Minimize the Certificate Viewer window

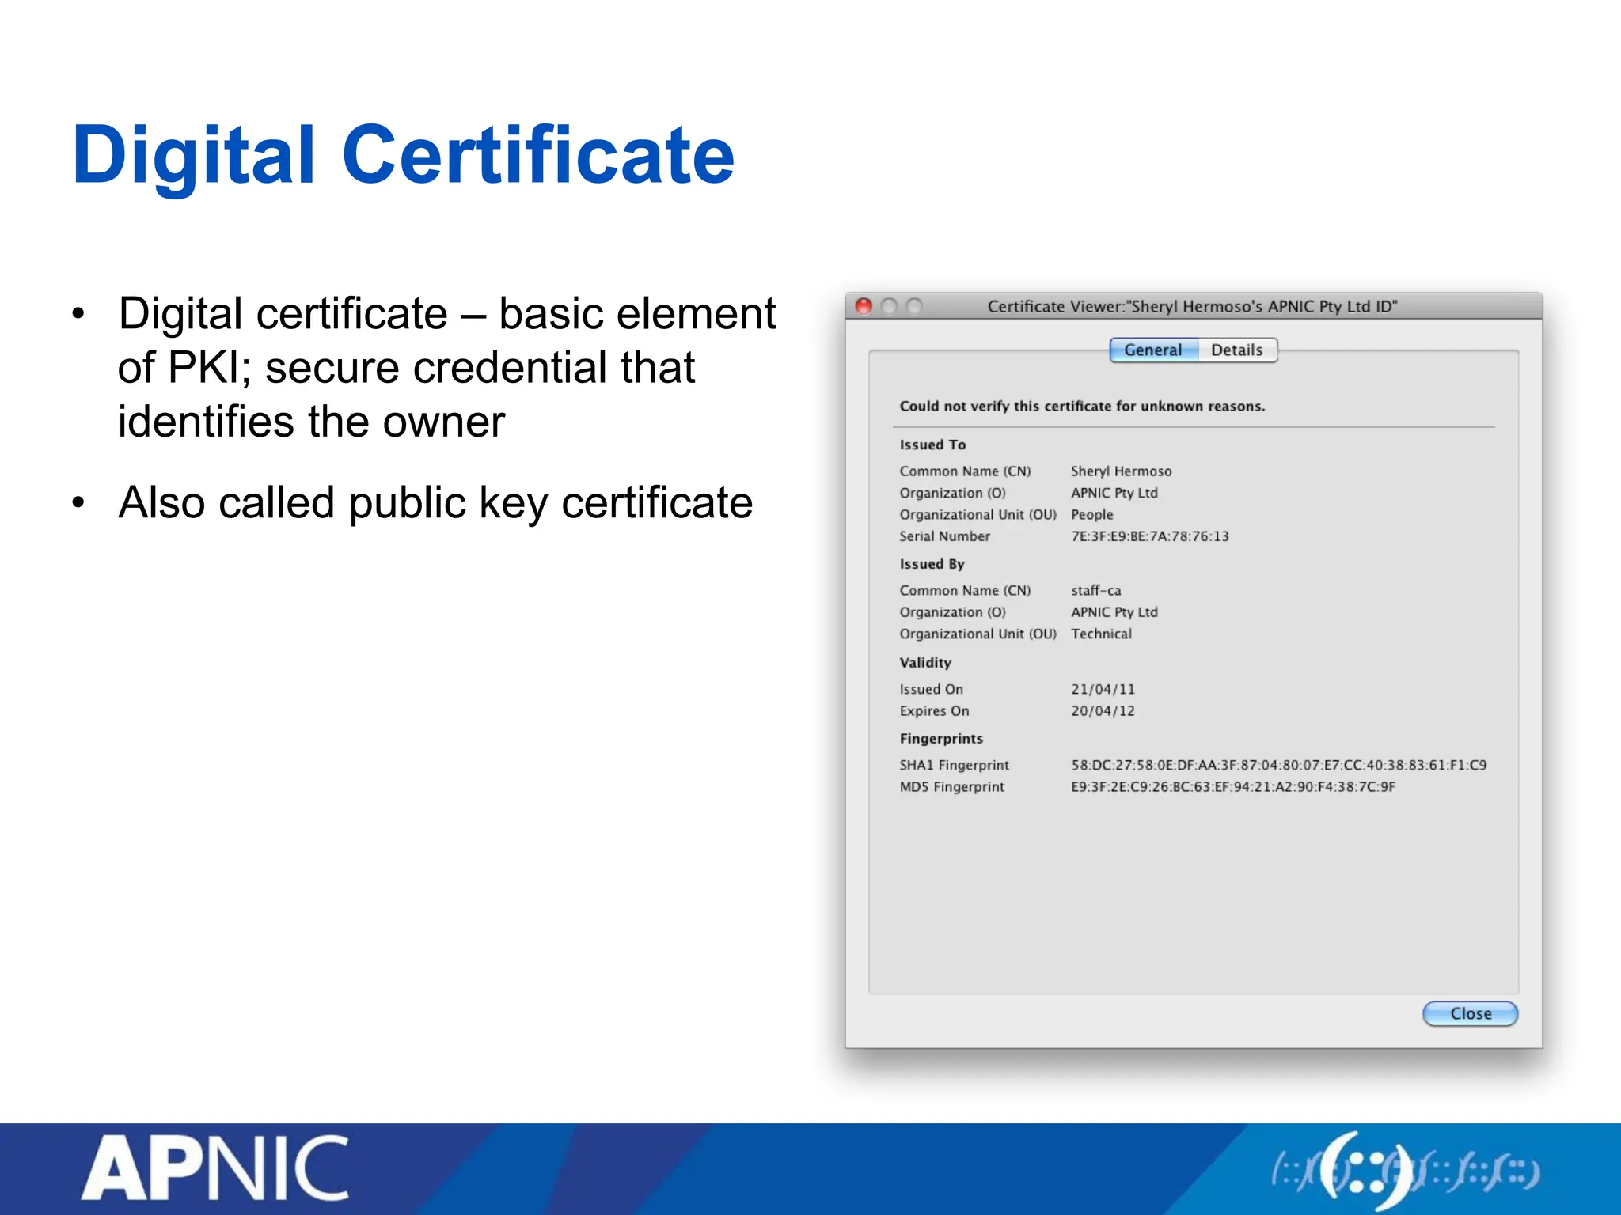[x=890, y=306]
